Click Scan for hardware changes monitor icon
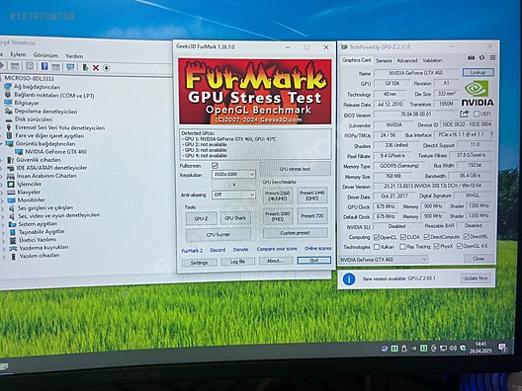Screen dimensions: 522x391 [x=70, y=67]
